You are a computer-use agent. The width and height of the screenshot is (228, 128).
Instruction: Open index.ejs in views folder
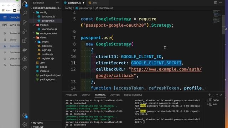(46, 46)
